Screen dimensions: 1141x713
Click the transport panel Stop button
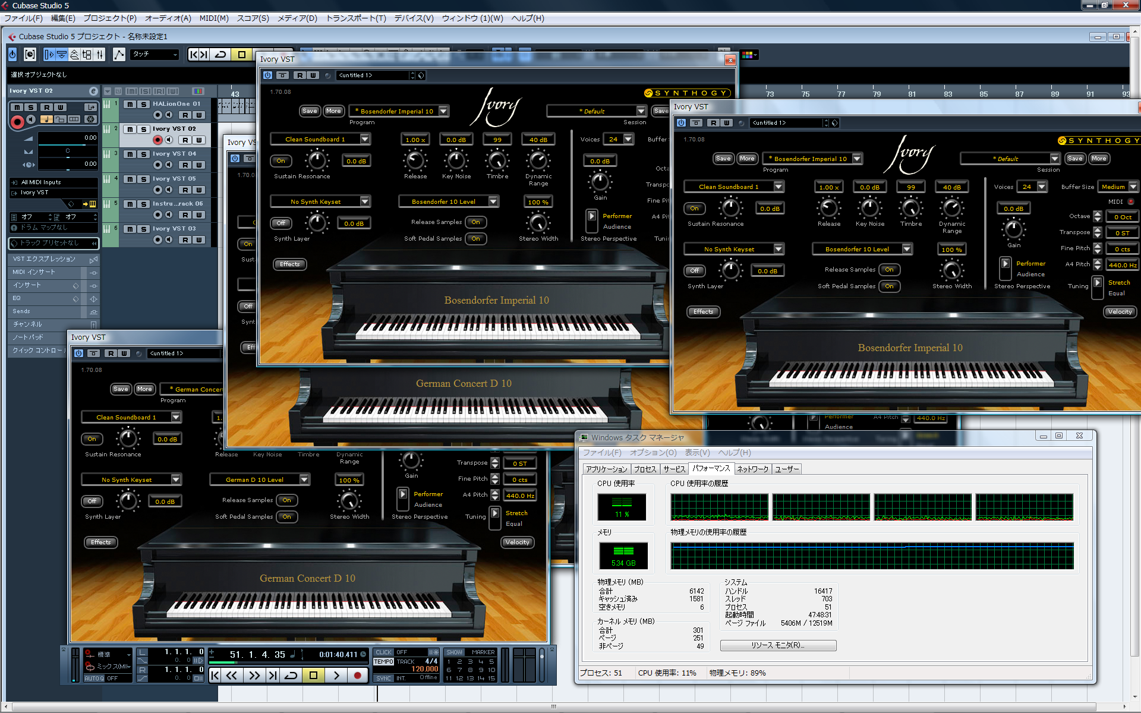pyautogui.click(x=313, y=676)
